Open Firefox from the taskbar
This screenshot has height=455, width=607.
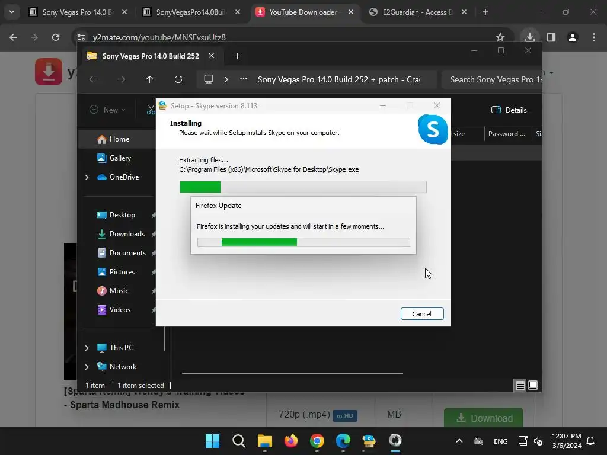click(x=290, y=441)
